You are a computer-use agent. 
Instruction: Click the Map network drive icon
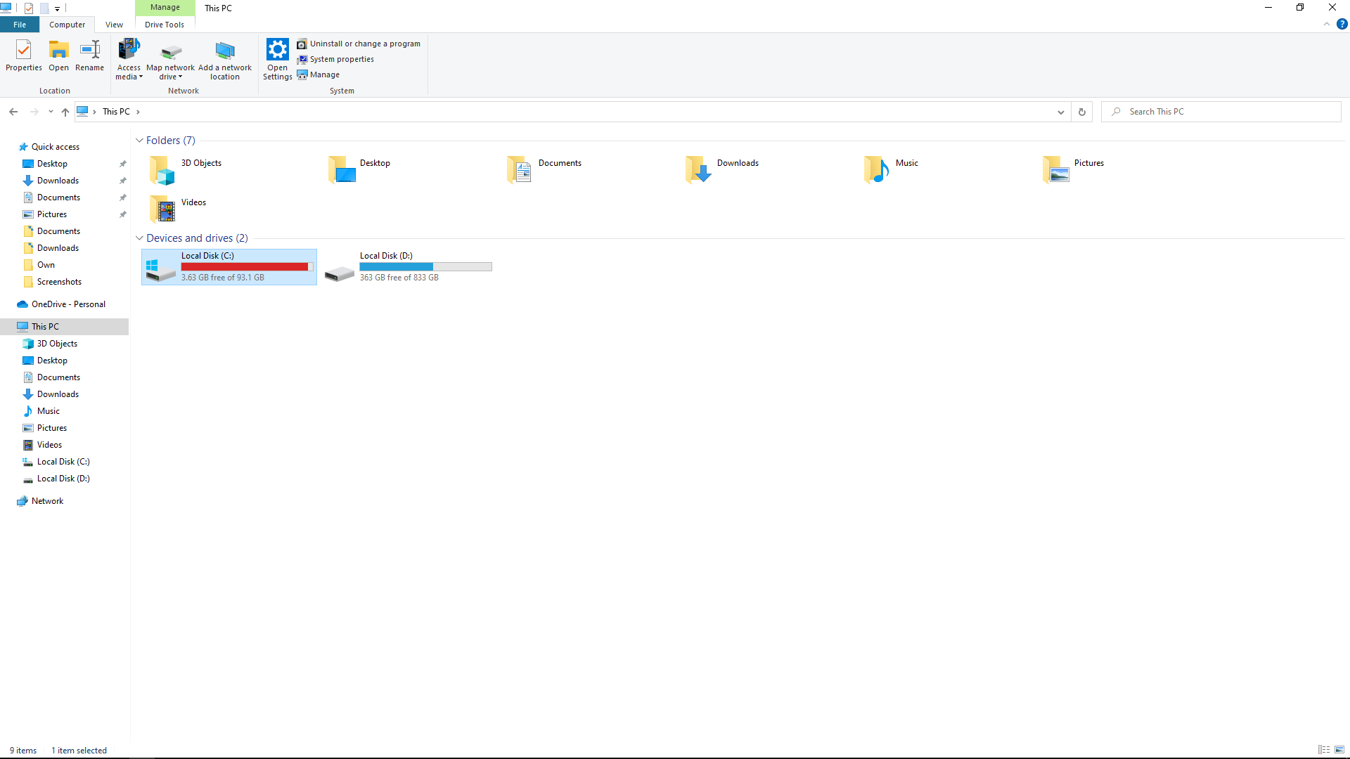click(x=170, y=52)
